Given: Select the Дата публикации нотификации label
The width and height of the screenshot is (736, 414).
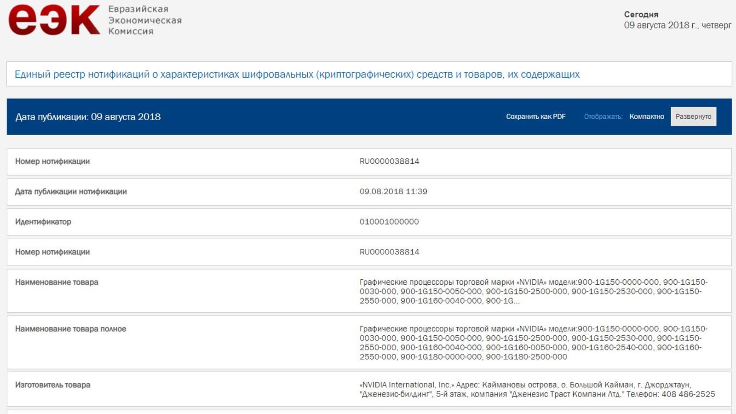Looking at the screenshot, I should (71, 192).
